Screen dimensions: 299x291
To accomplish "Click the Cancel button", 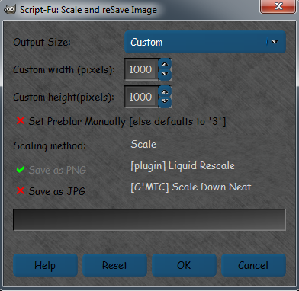I will click(x=253, y=265).
